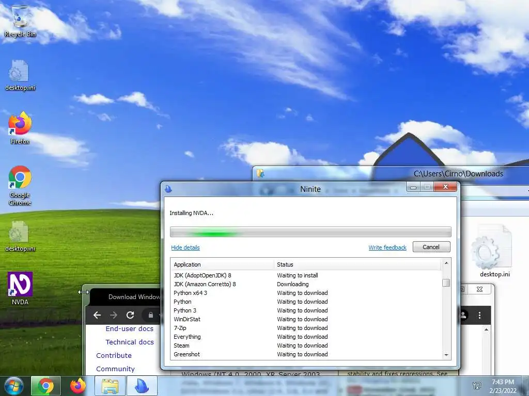Click the Ninite list scrollbar thumb
This screenshot has height=396, width=529.
(x=446, y=283)
